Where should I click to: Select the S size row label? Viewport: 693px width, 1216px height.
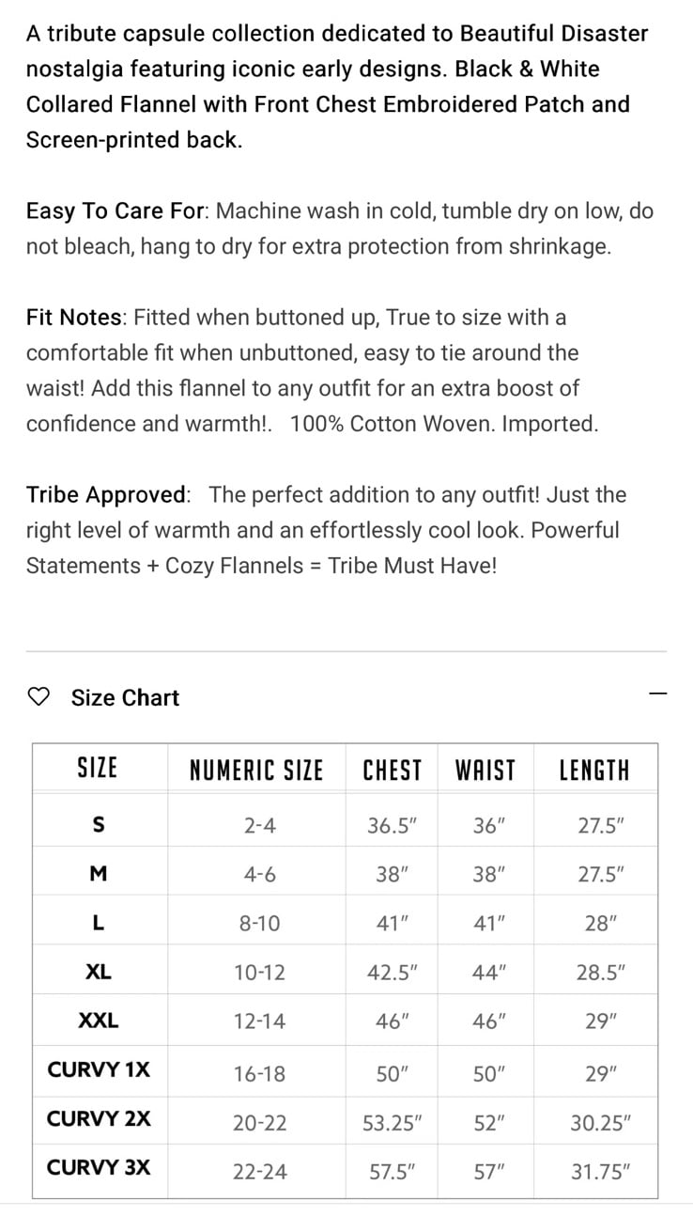(99, 824)
